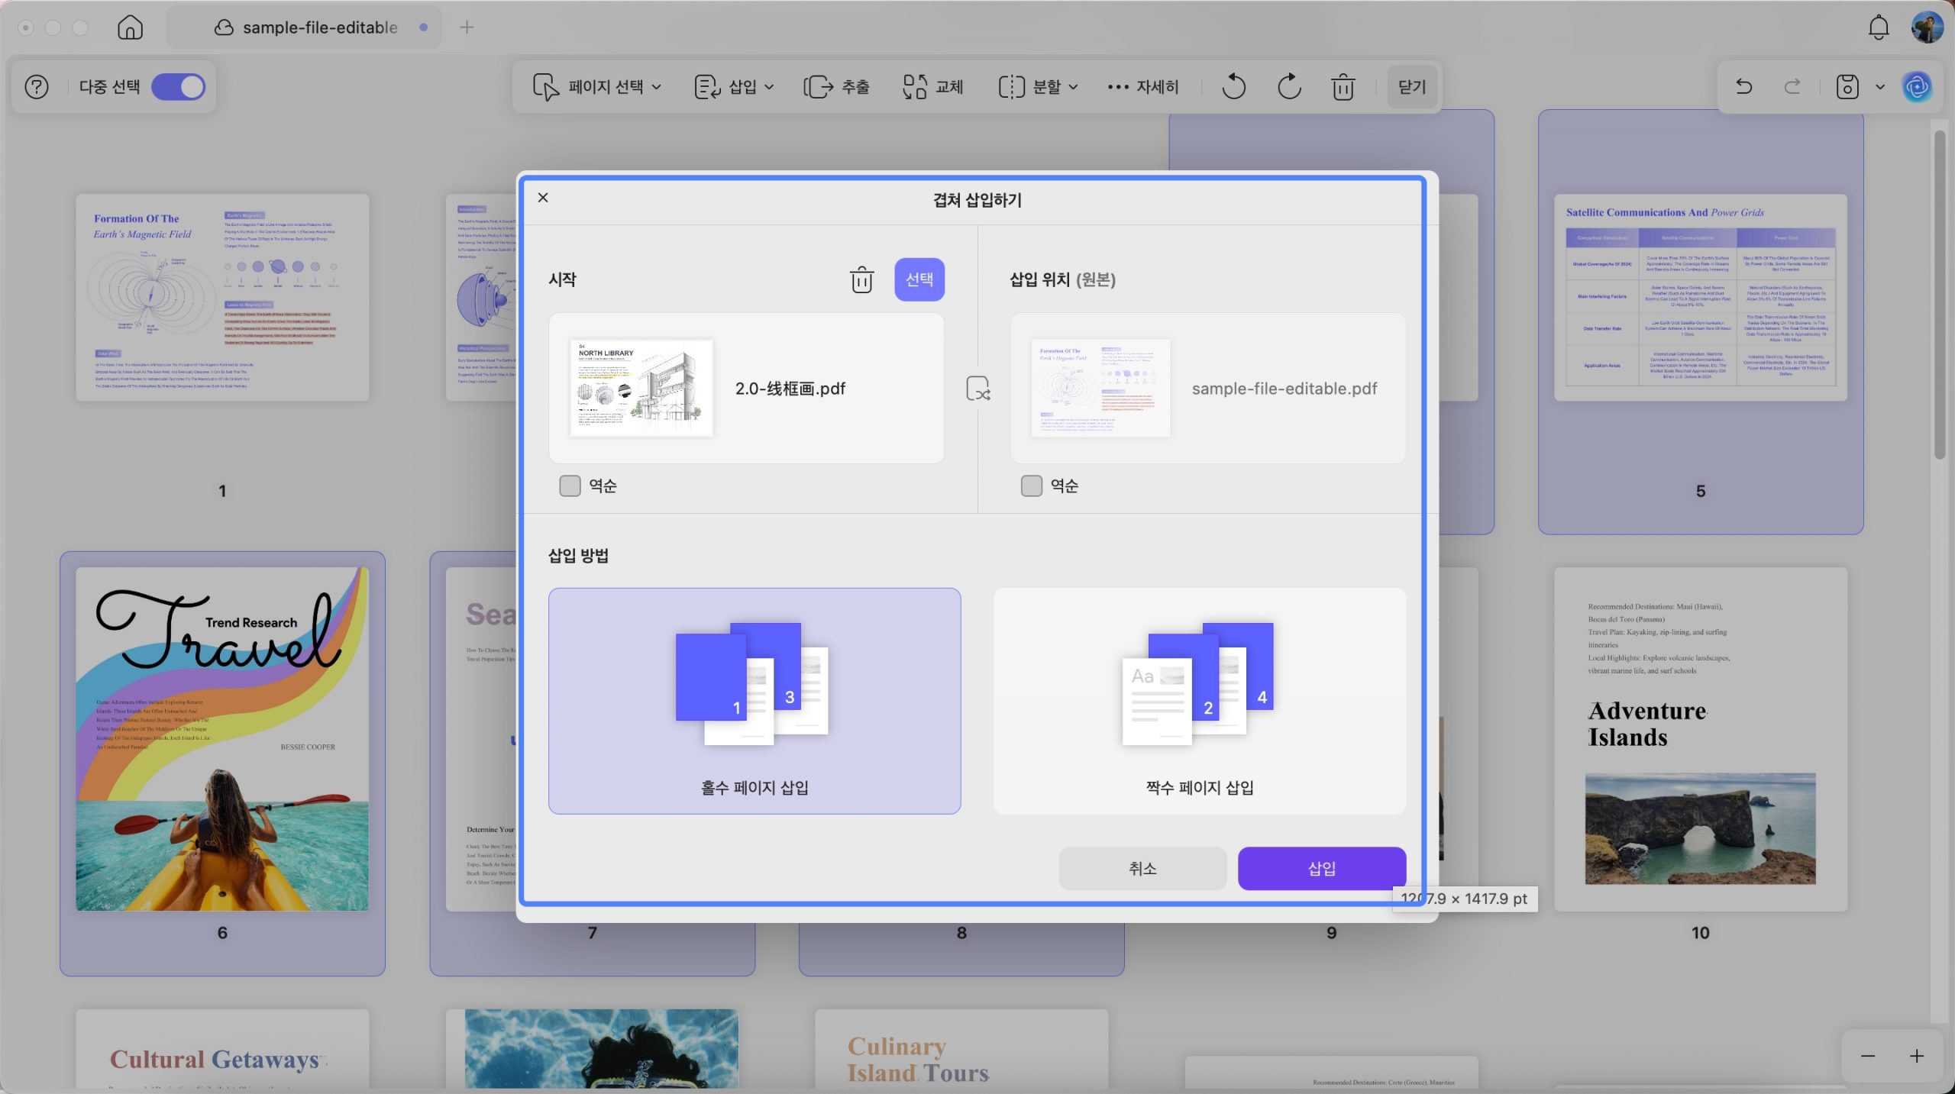Click the sample-file-editable.pdf thumbnail
The height and width of the screenshot is (1094, 1955).
pyautogui.click(x=1100, y=388)
